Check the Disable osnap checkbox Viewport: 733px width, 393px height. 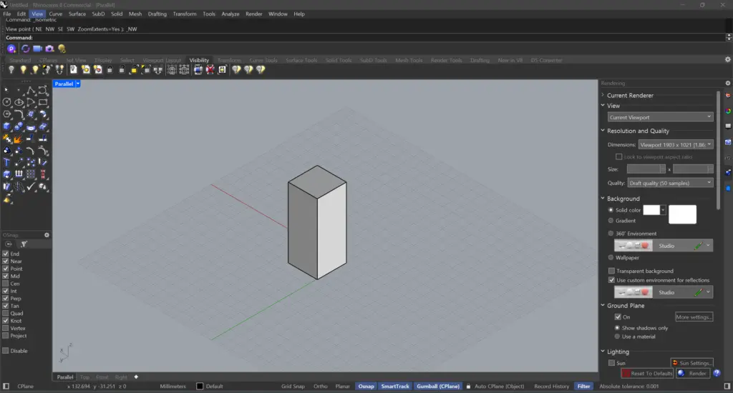(x=6, y=351)
